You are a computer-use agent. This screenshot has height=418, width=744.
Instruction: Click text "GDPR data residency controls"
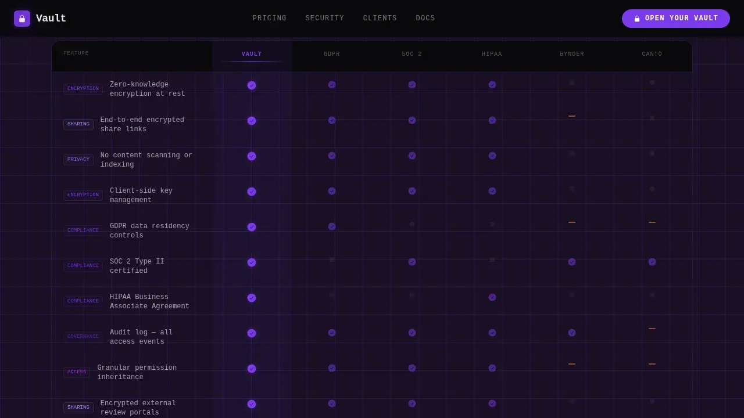tap(150, 231)
